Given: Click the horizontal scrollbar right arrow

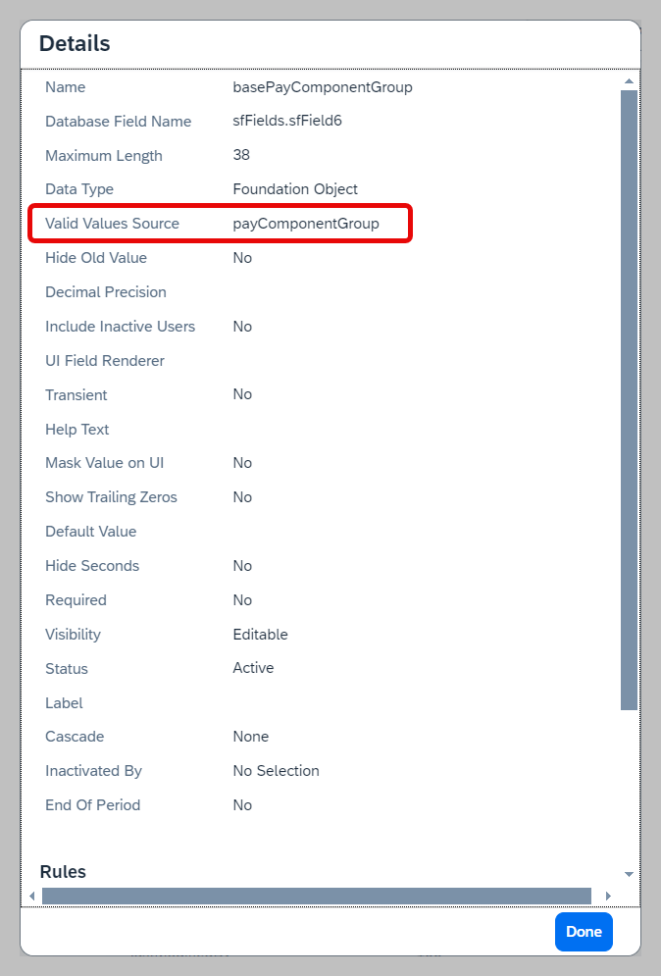Looking at the screenshot, I should coord(608,897).
